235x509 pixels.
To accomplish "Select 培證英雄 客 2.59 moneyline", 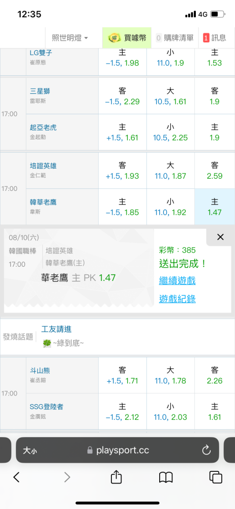I will click(215, 171).
